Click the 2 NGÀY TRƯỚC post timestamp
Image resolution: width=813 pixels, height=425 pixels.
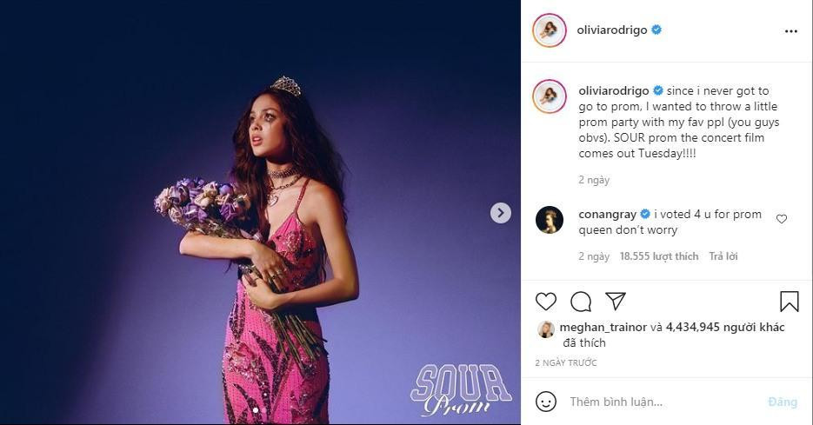566,362
